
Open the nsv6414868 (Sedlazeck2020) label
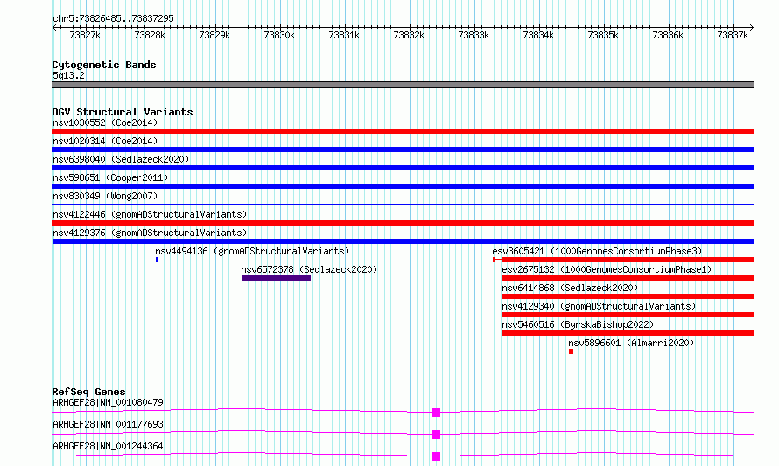(570, 288)
